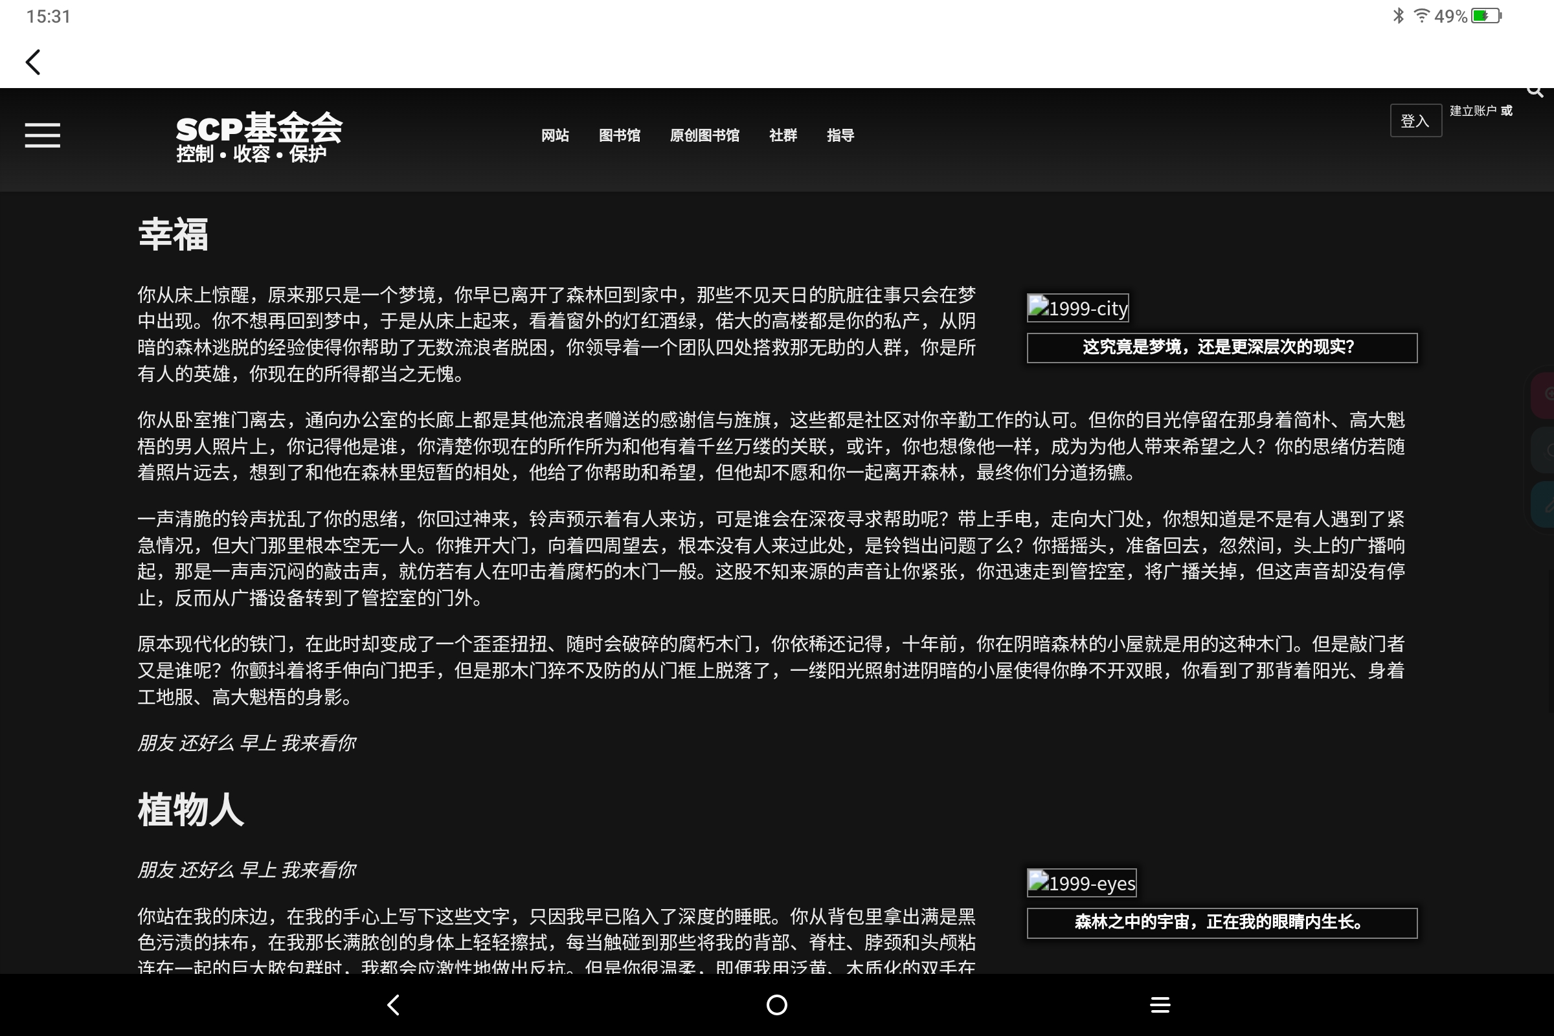Viewport: 1554px width, 1036px height.
Task: Open the broken 1999-eyes image
Action: point(1081,883)
